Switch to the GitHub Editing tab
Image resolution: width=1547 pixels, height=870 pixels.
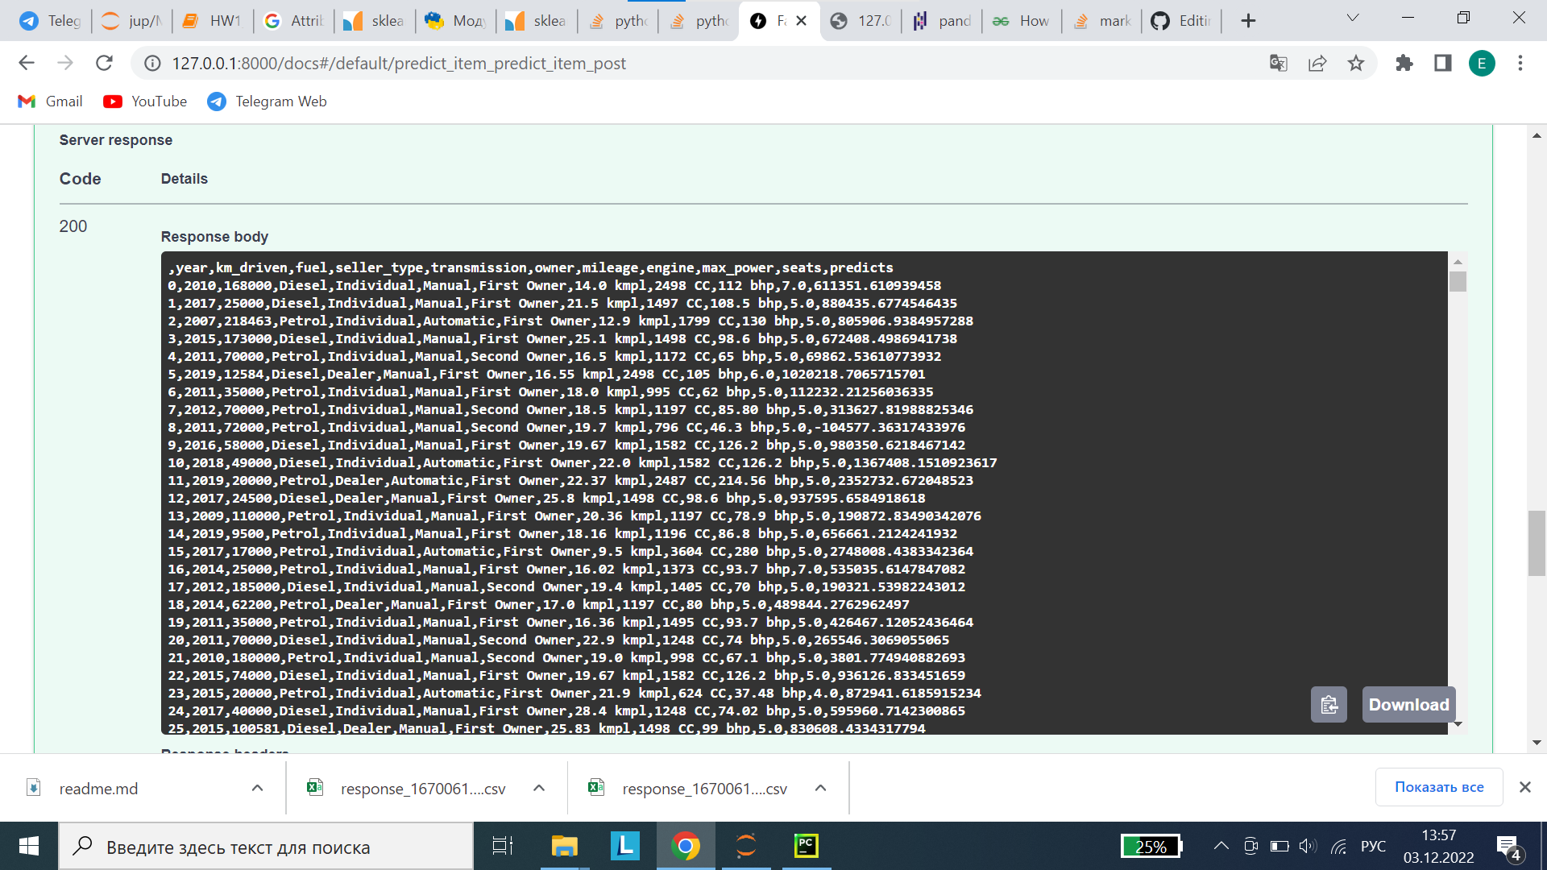[x=1181, y=21]
